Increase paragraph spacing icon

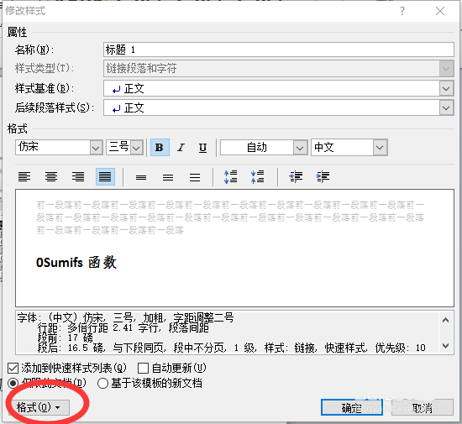click(x=231, y=177)
